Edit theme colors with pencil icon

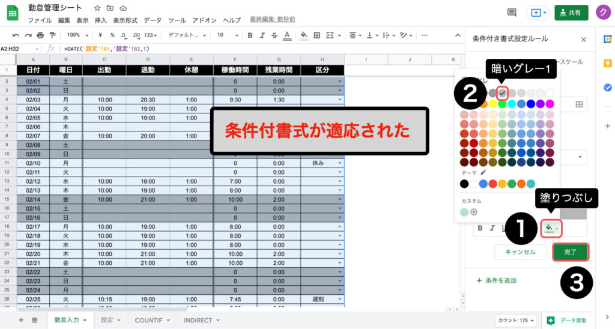point(483,172)
